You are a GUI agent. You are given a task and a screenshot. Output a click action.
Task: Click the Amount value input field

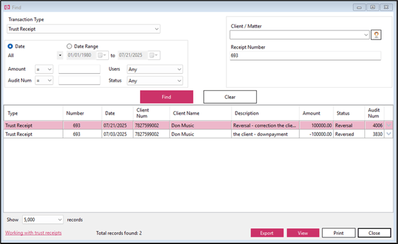pyautogui.click(x=79, y=69)
